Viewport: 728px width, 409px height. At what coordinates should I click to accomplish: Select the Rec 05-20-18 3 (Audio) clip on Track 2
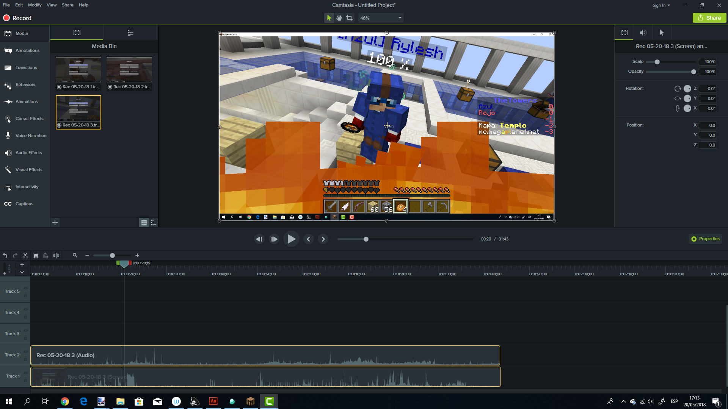point(265,355)
